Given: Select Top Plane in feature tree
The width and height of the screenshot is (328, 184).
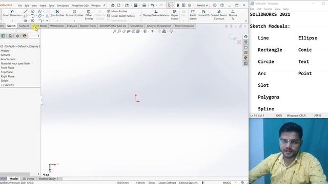Looking at the screenshot, I should point(7,72).
